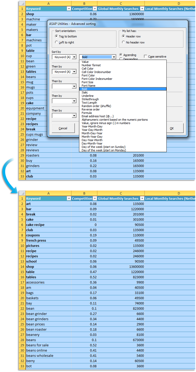Choose Reverse order option

[x=123, y=109]
